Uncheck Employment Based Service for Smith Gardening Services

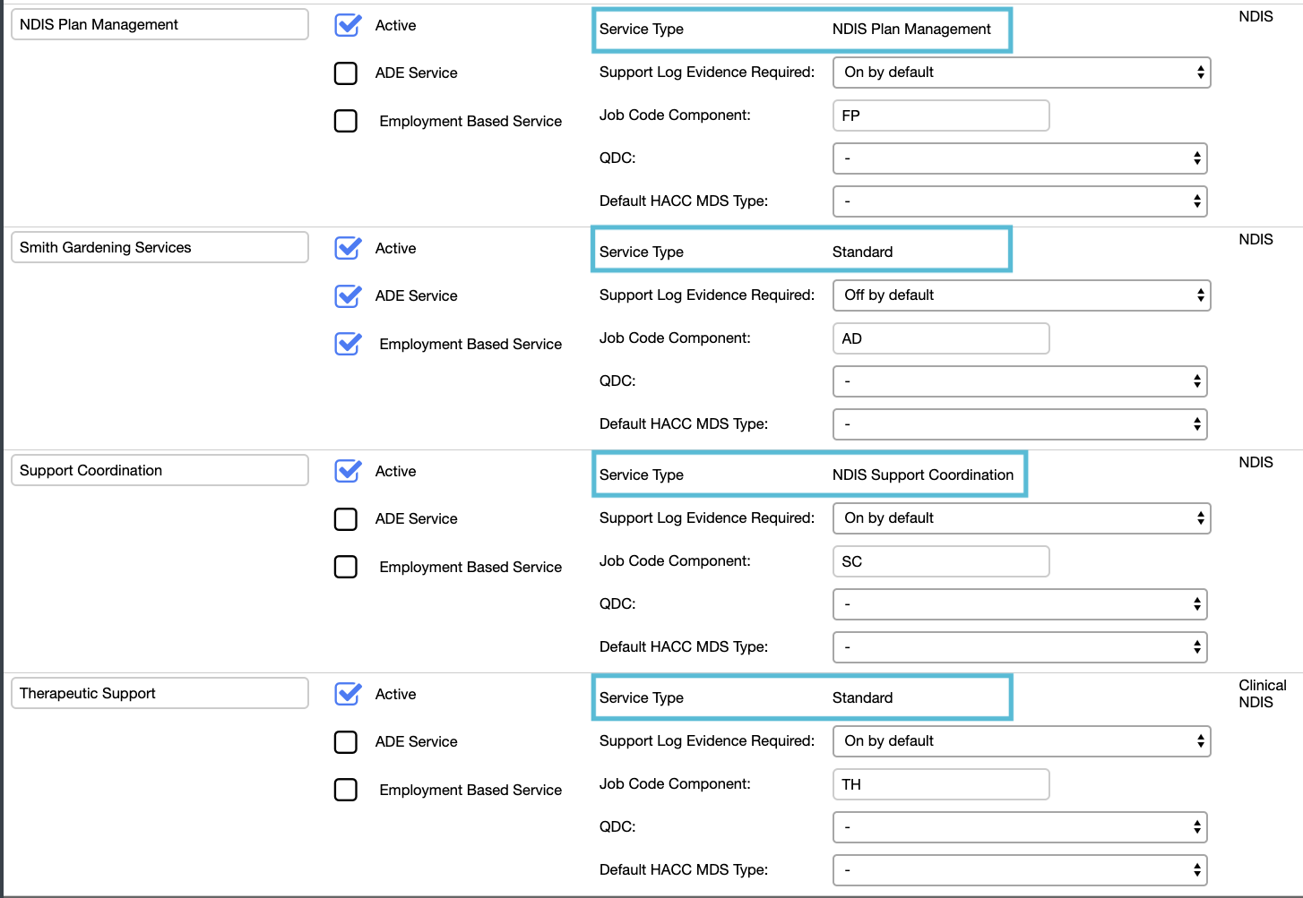(347, 343)
